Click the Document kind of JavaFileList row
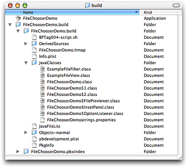Screen dimensions: 189x168 click(154, 126)
